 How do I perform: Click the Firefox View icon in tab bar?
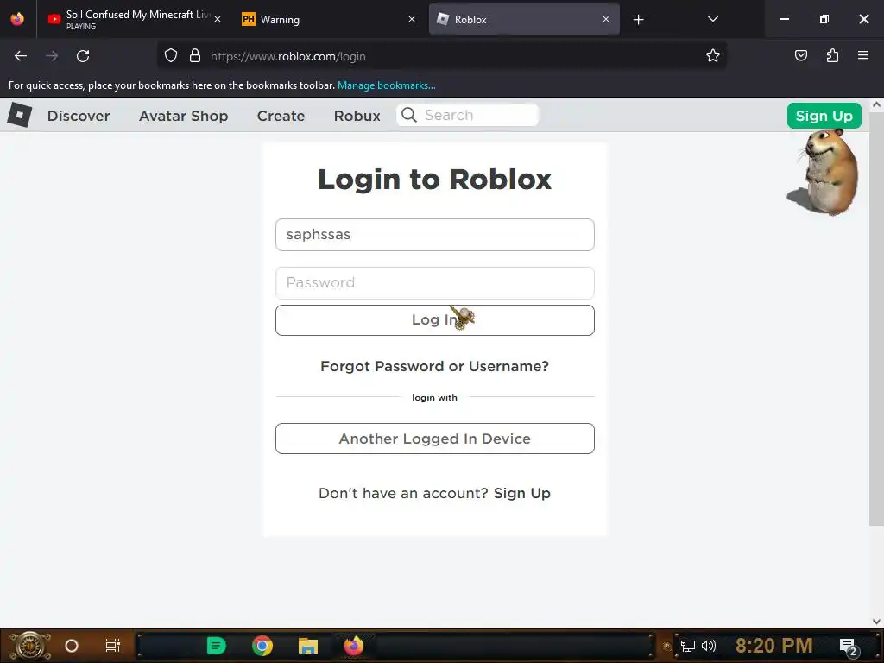pos(17,19)
